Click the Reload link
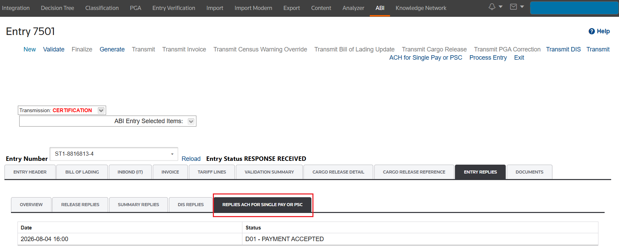619x249 pixels. point(191,159)
